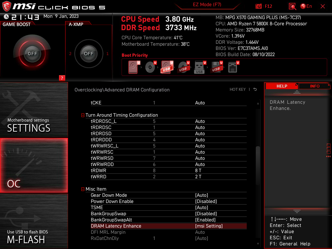Select the network boot priority icon

tap(233, 67)
